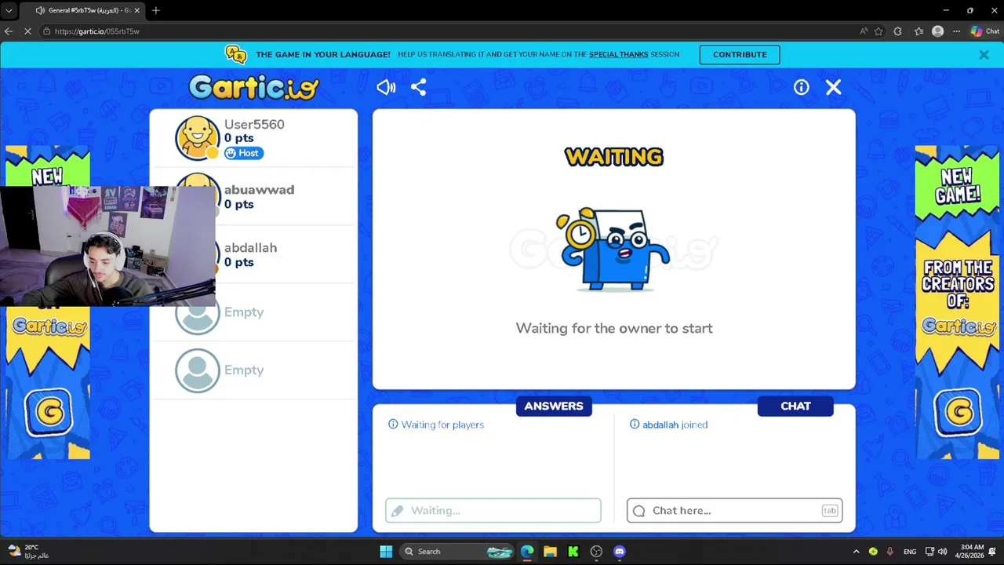The height and width of the screenshot is (565, 1004).
Task: Click the tab key hint in chat box
Action: coord(829,511)
